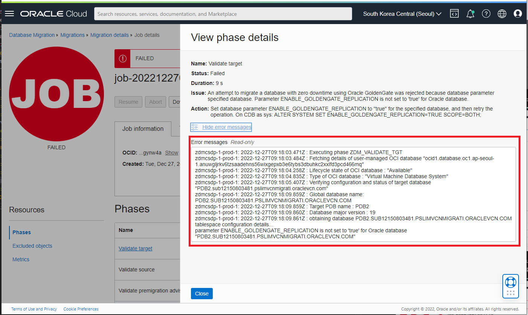This screenshot has height=315, width=528.
Task: Open the hamburger navigation menu
Action: [9, 14]
